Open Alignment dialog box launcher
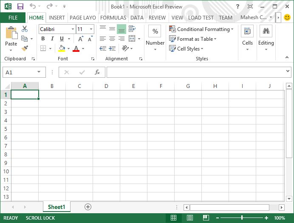Image resolution: width=294 pixels, height=223 pixels. [x=141, y=59]
